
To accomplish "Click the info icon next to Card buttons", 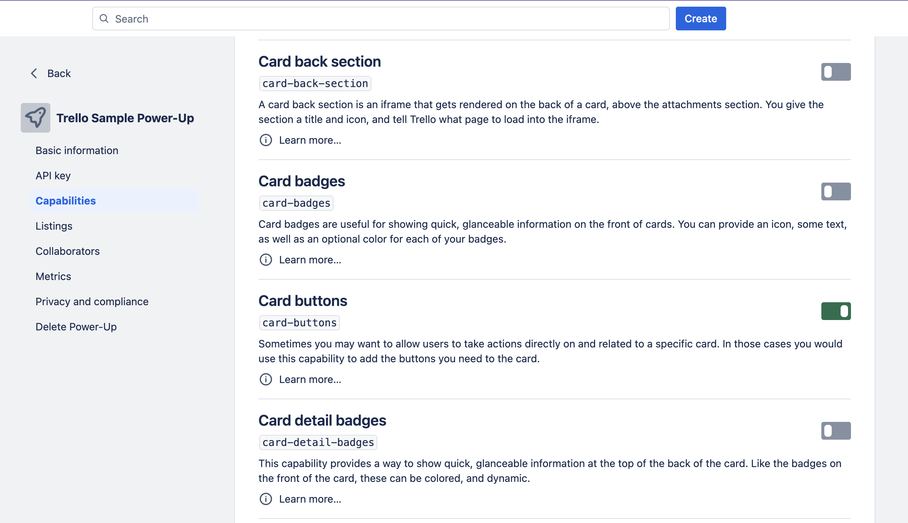I will pyautogui.click(x=266, y=379).
